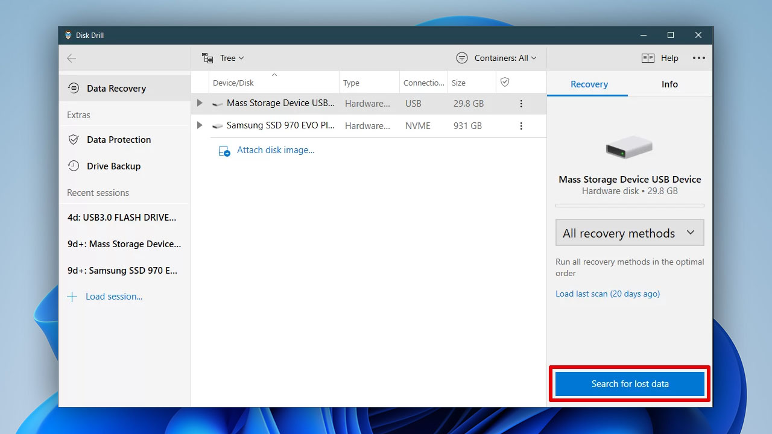The image size is (772, 434).
Task: Open options menu for Samsung SSD 970
Action: 521,126
